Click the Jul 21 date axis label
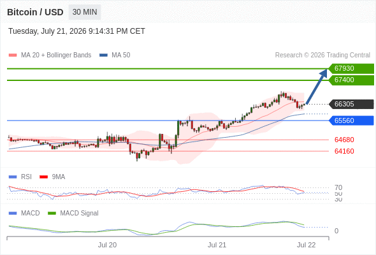This screenshot has width=376, height=255. point(217,245)
